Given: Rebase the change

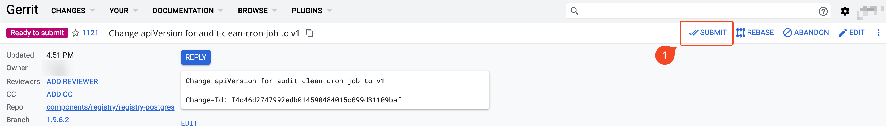Looking at the screenshot, I should pos(755,33).
